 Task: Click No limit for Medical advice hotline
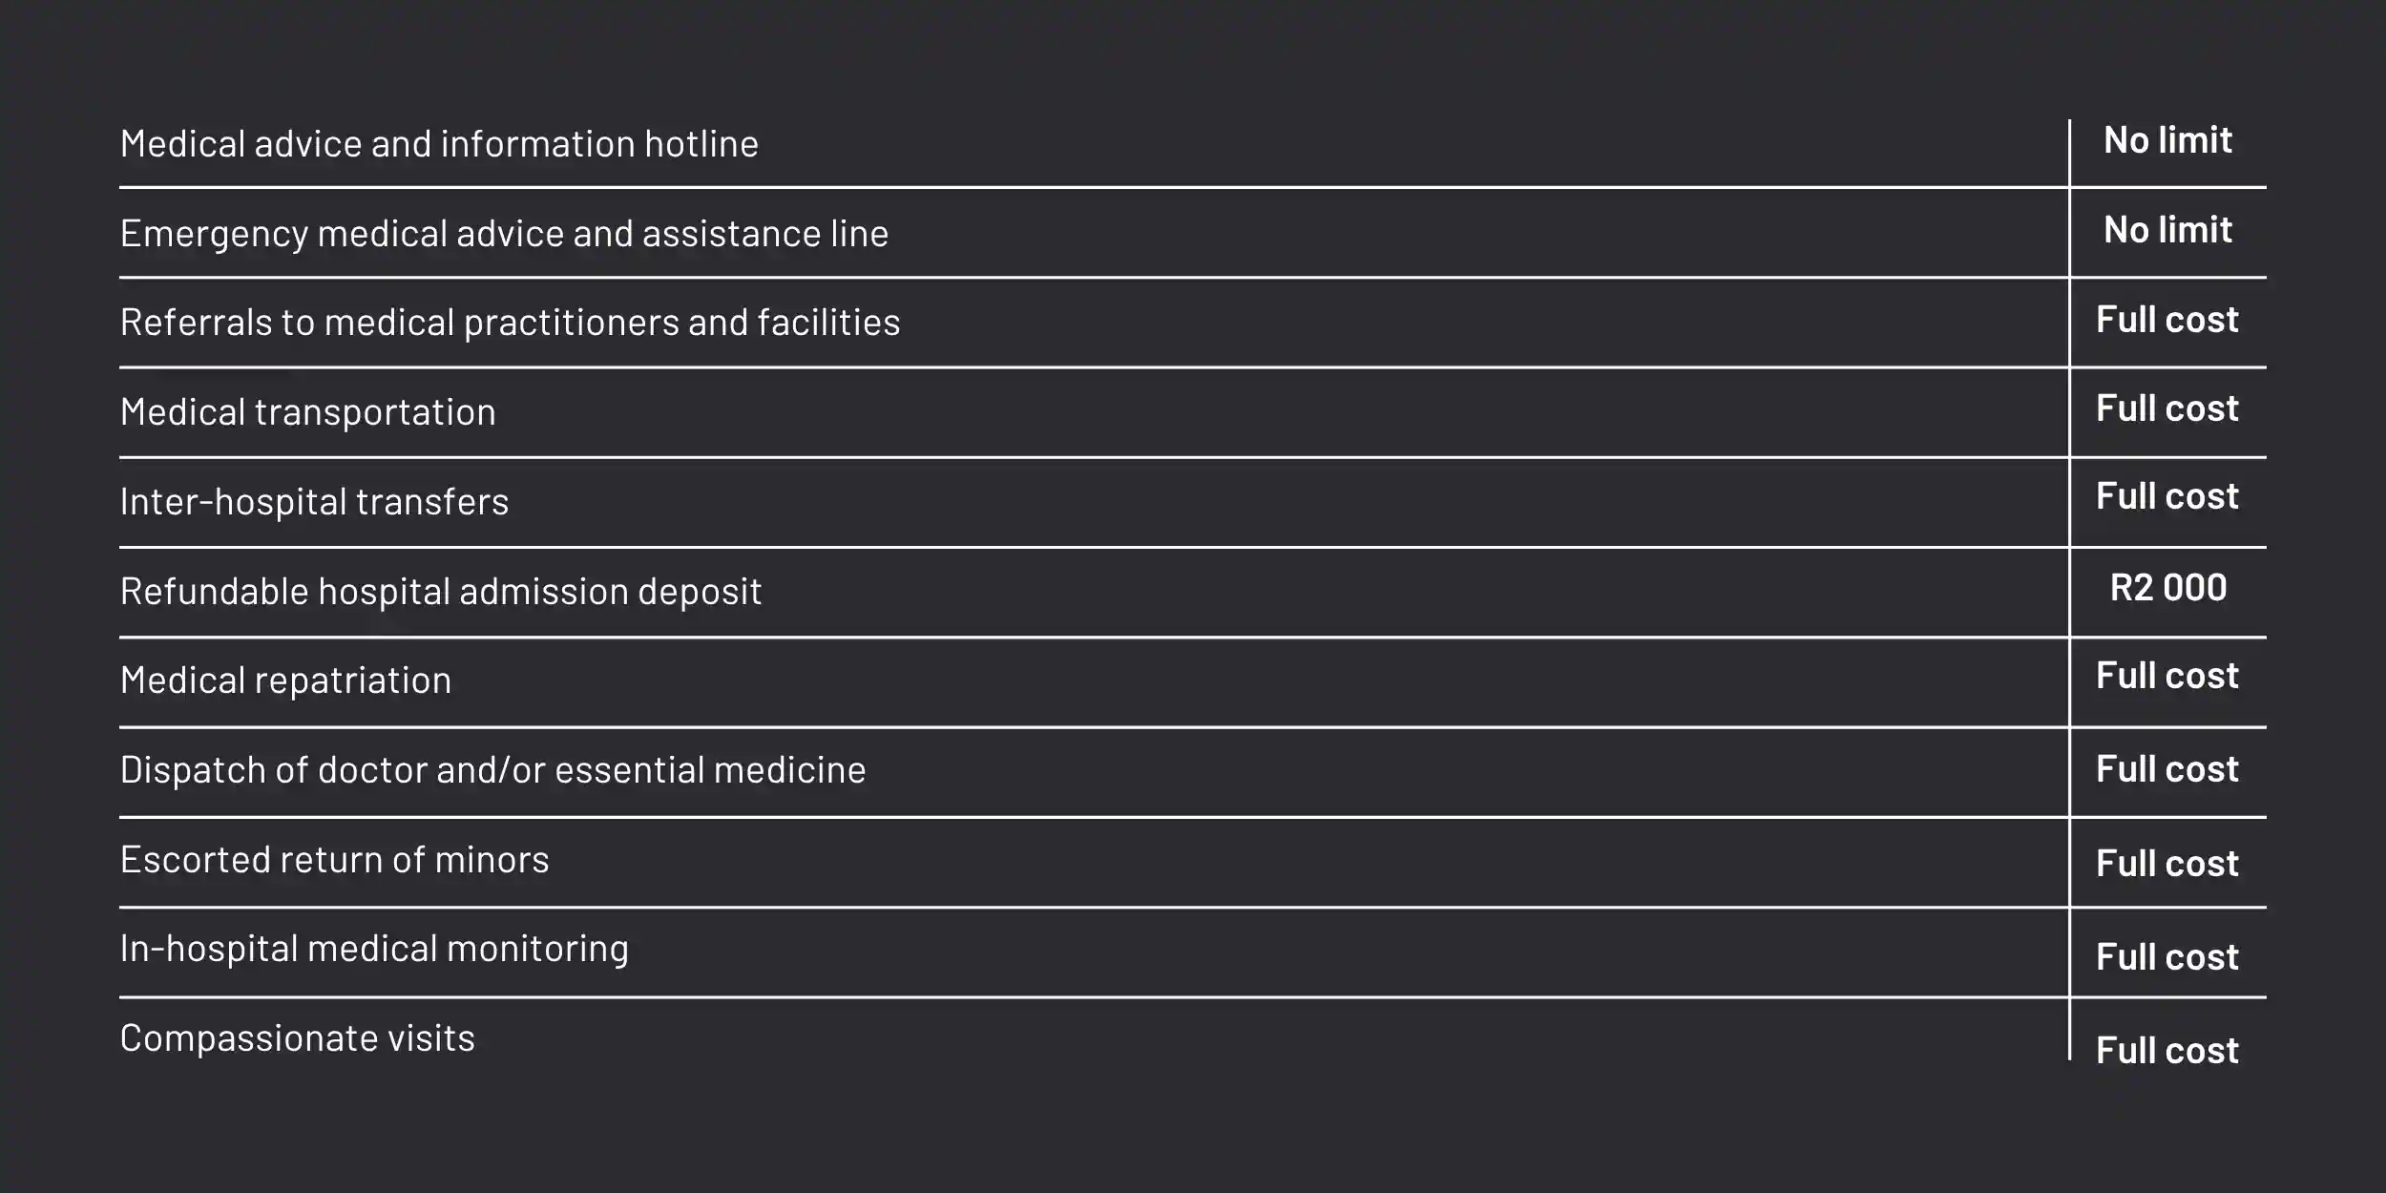coord(2167,141)
